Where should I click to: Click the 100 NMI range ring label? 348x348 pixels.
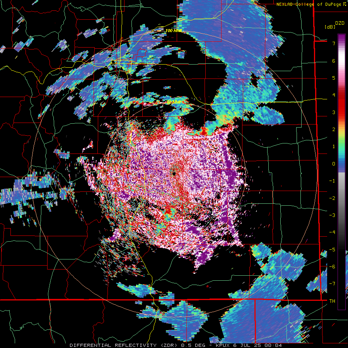click(173, 31)
